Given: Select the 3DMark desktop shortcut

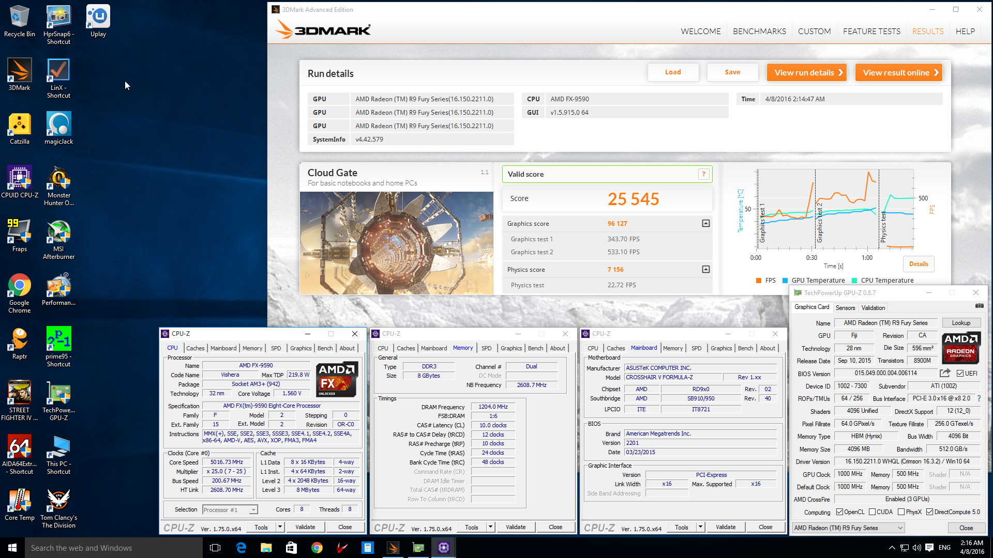Looking at the screenshot, I should tap(20, 74).
